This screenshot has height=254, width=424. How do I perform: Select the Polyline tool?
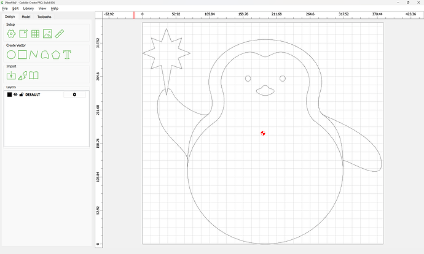[x=34, y=55]
